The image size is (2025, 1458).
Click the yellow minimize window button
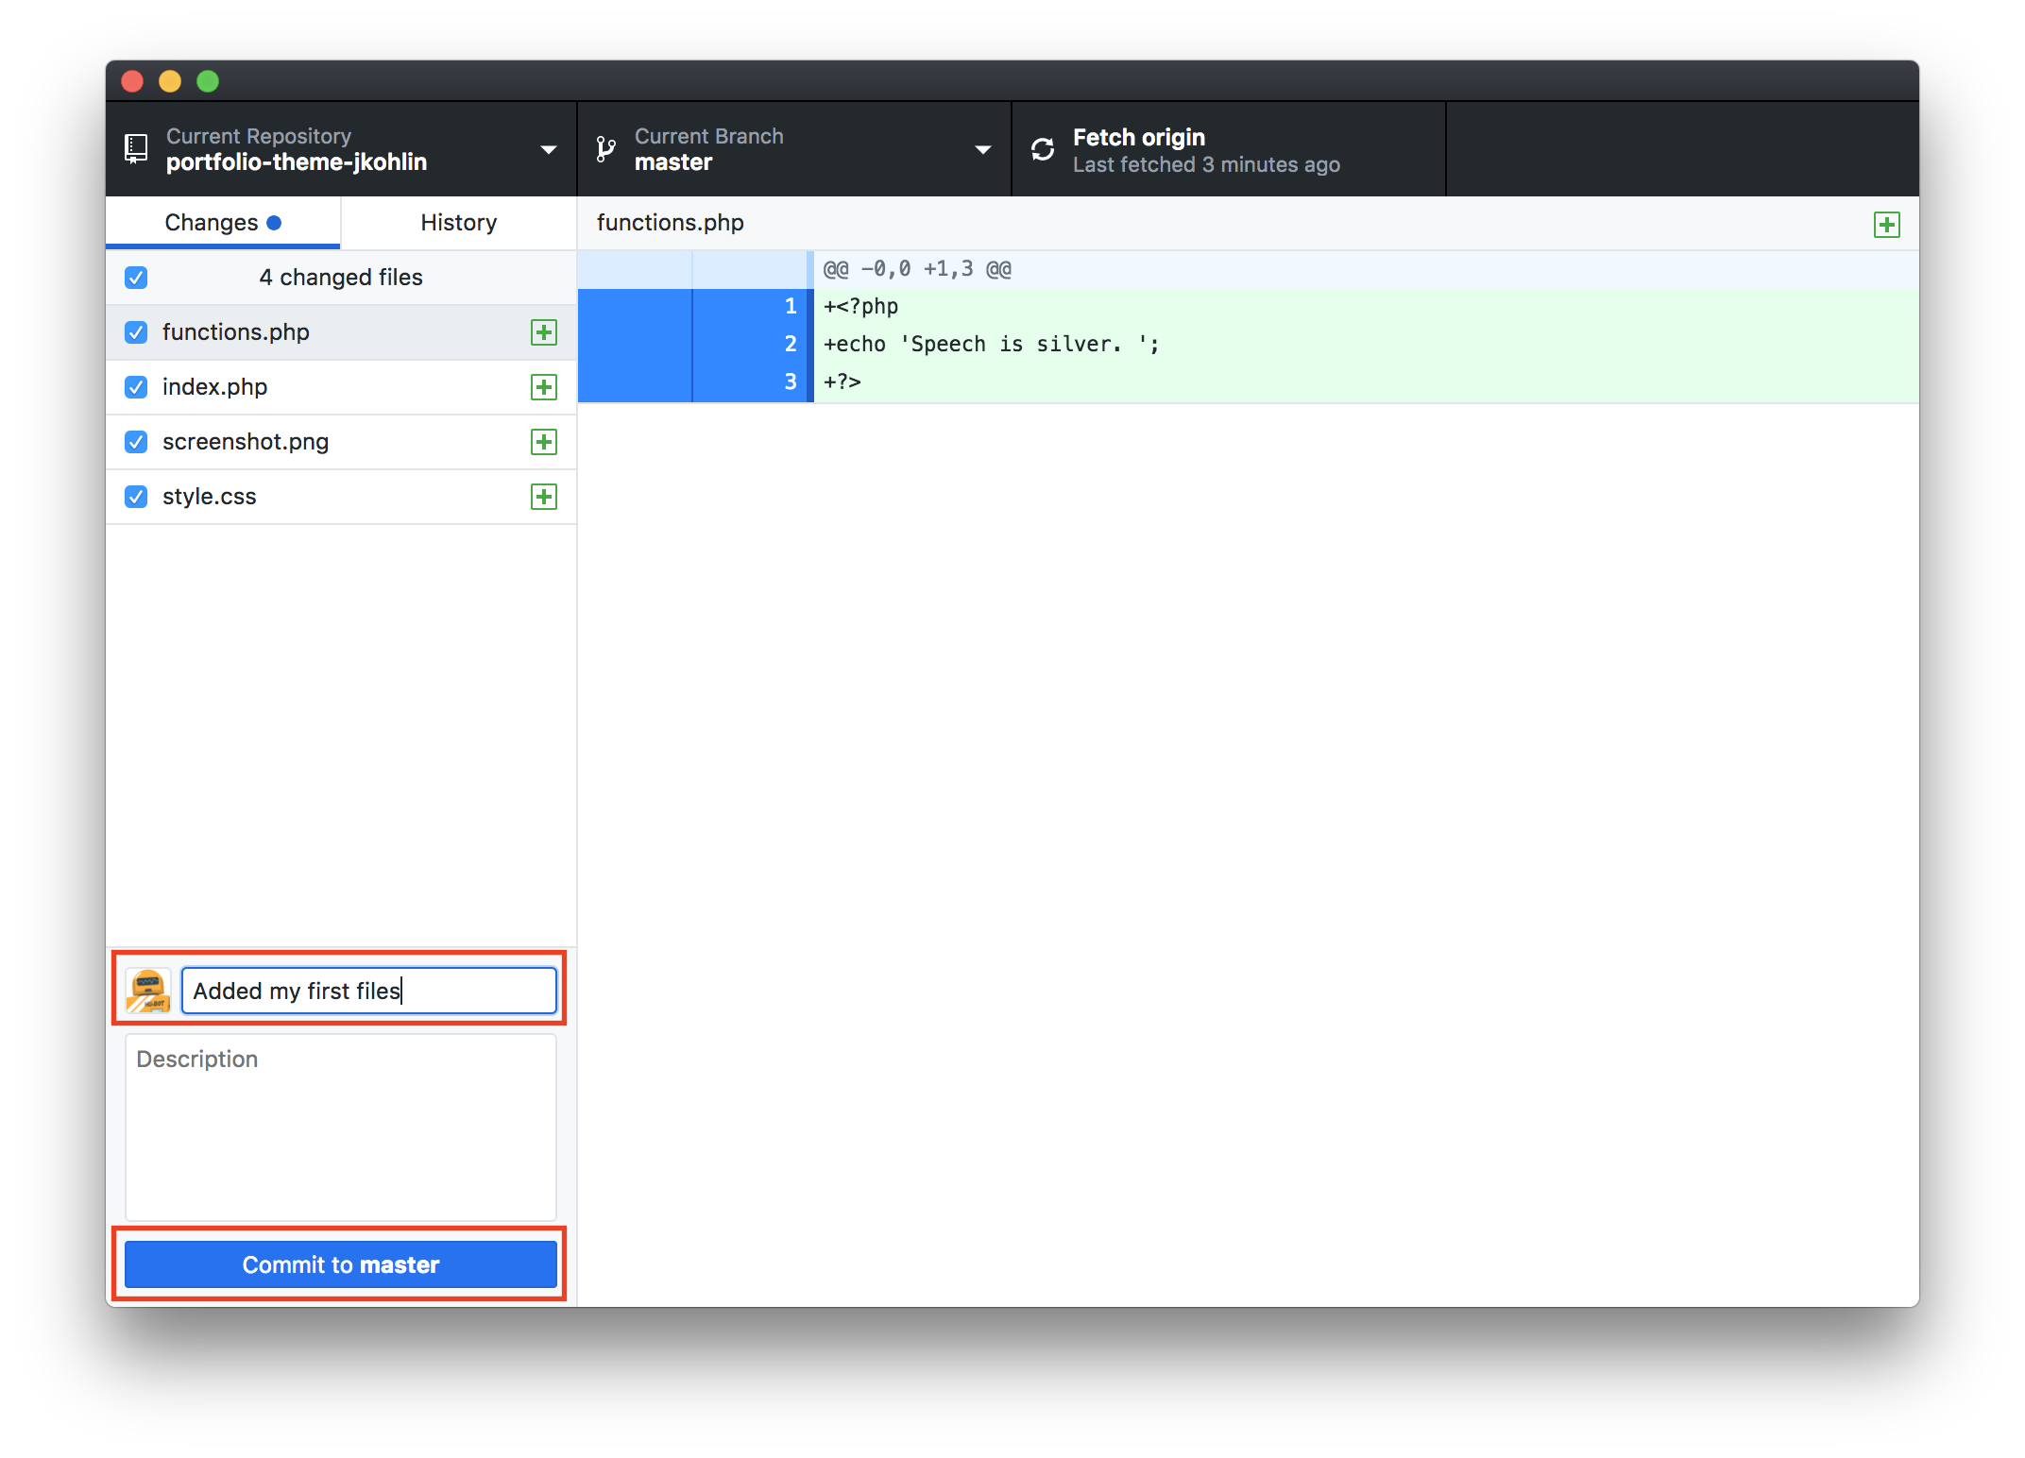coord(170,81)
